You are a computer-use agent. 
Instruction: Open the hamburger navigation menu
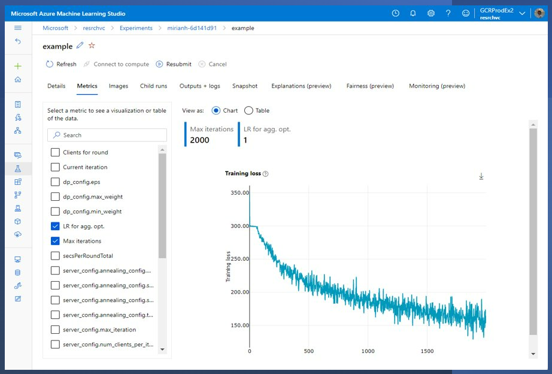tap(17, 27)
